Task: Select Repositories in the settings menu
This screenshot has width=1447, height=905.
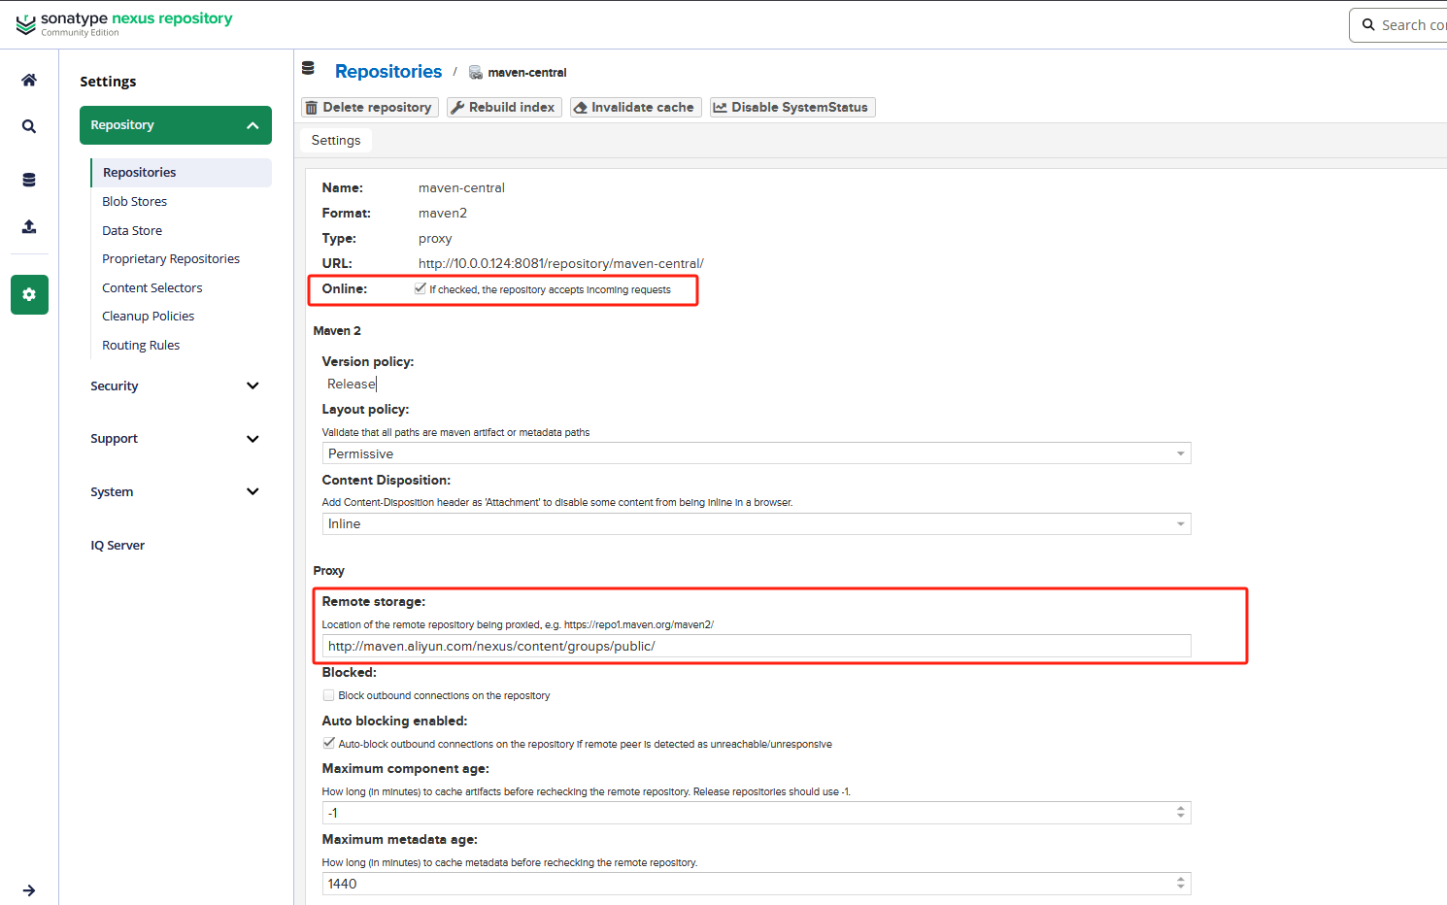Action: point(181,173)
